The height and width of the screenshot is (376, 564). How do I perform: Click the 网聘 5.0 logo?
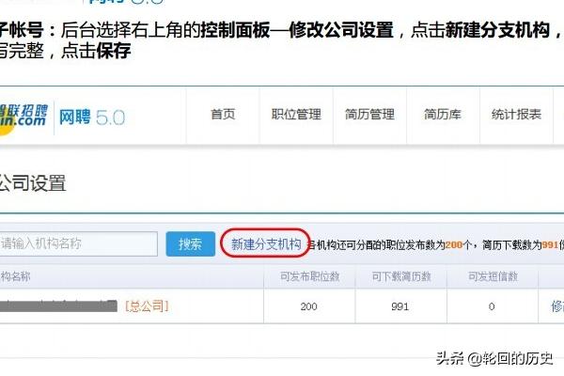pos(92,117)
